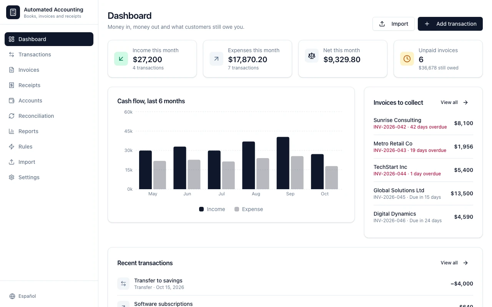Click the October expense bar in chart
Image resolution: width=492 pixels, height=307 pixels.
(x=331, y=178)
